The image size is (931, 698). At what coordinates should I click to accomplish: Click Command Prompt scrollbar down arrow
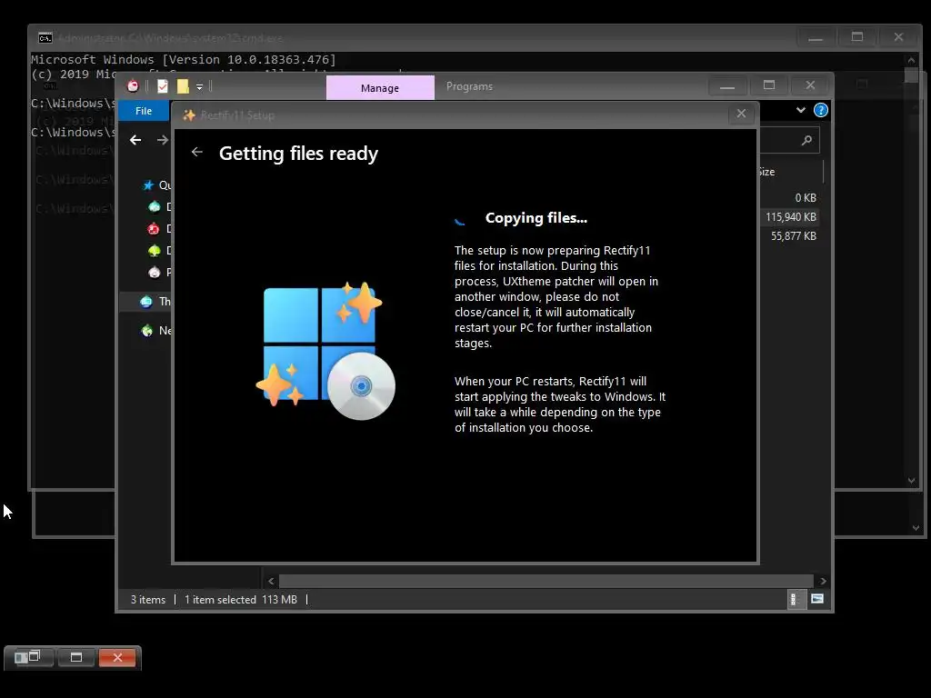911,480
